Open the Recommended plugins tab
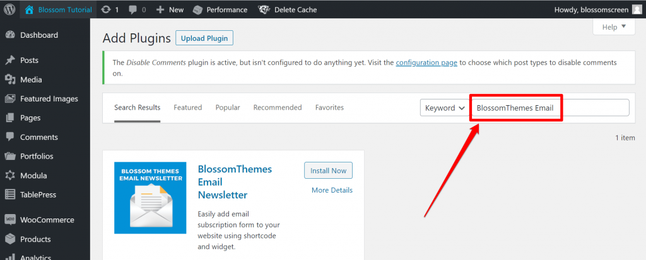646x260 pixels. point(278,108)
